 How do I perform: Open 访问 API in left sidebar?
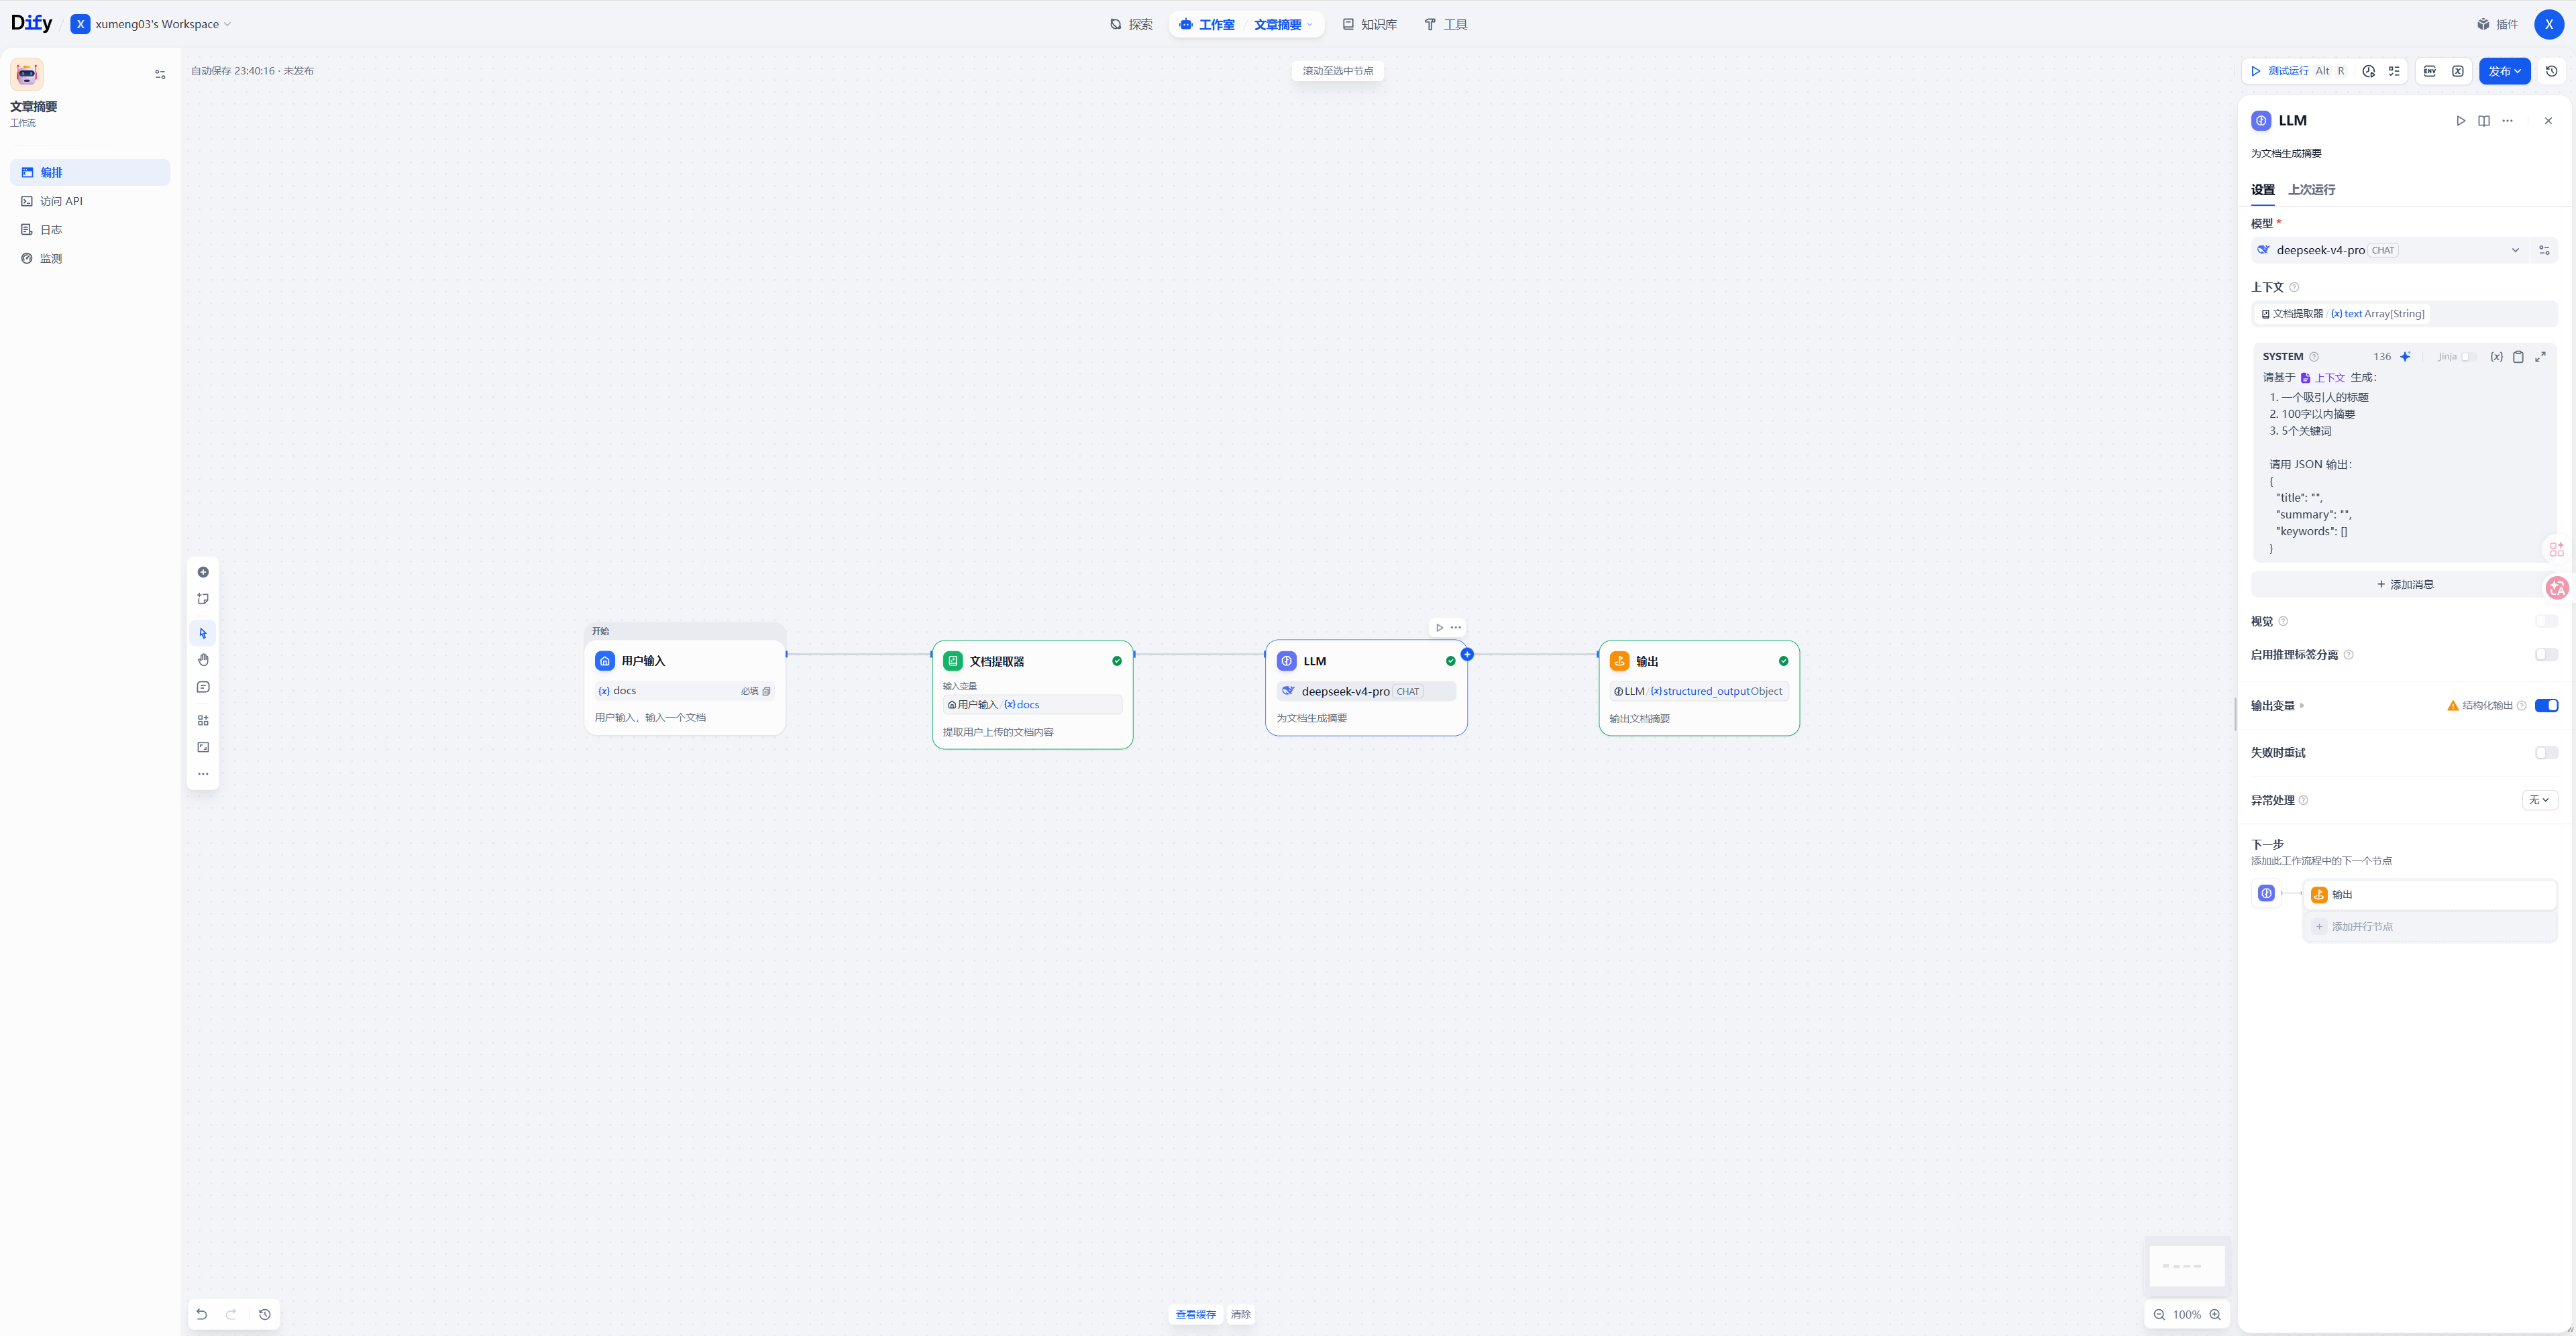(x=90, y=201)
